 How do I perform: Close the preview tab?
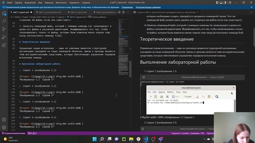pyautogui.click(x=198, y=12)
